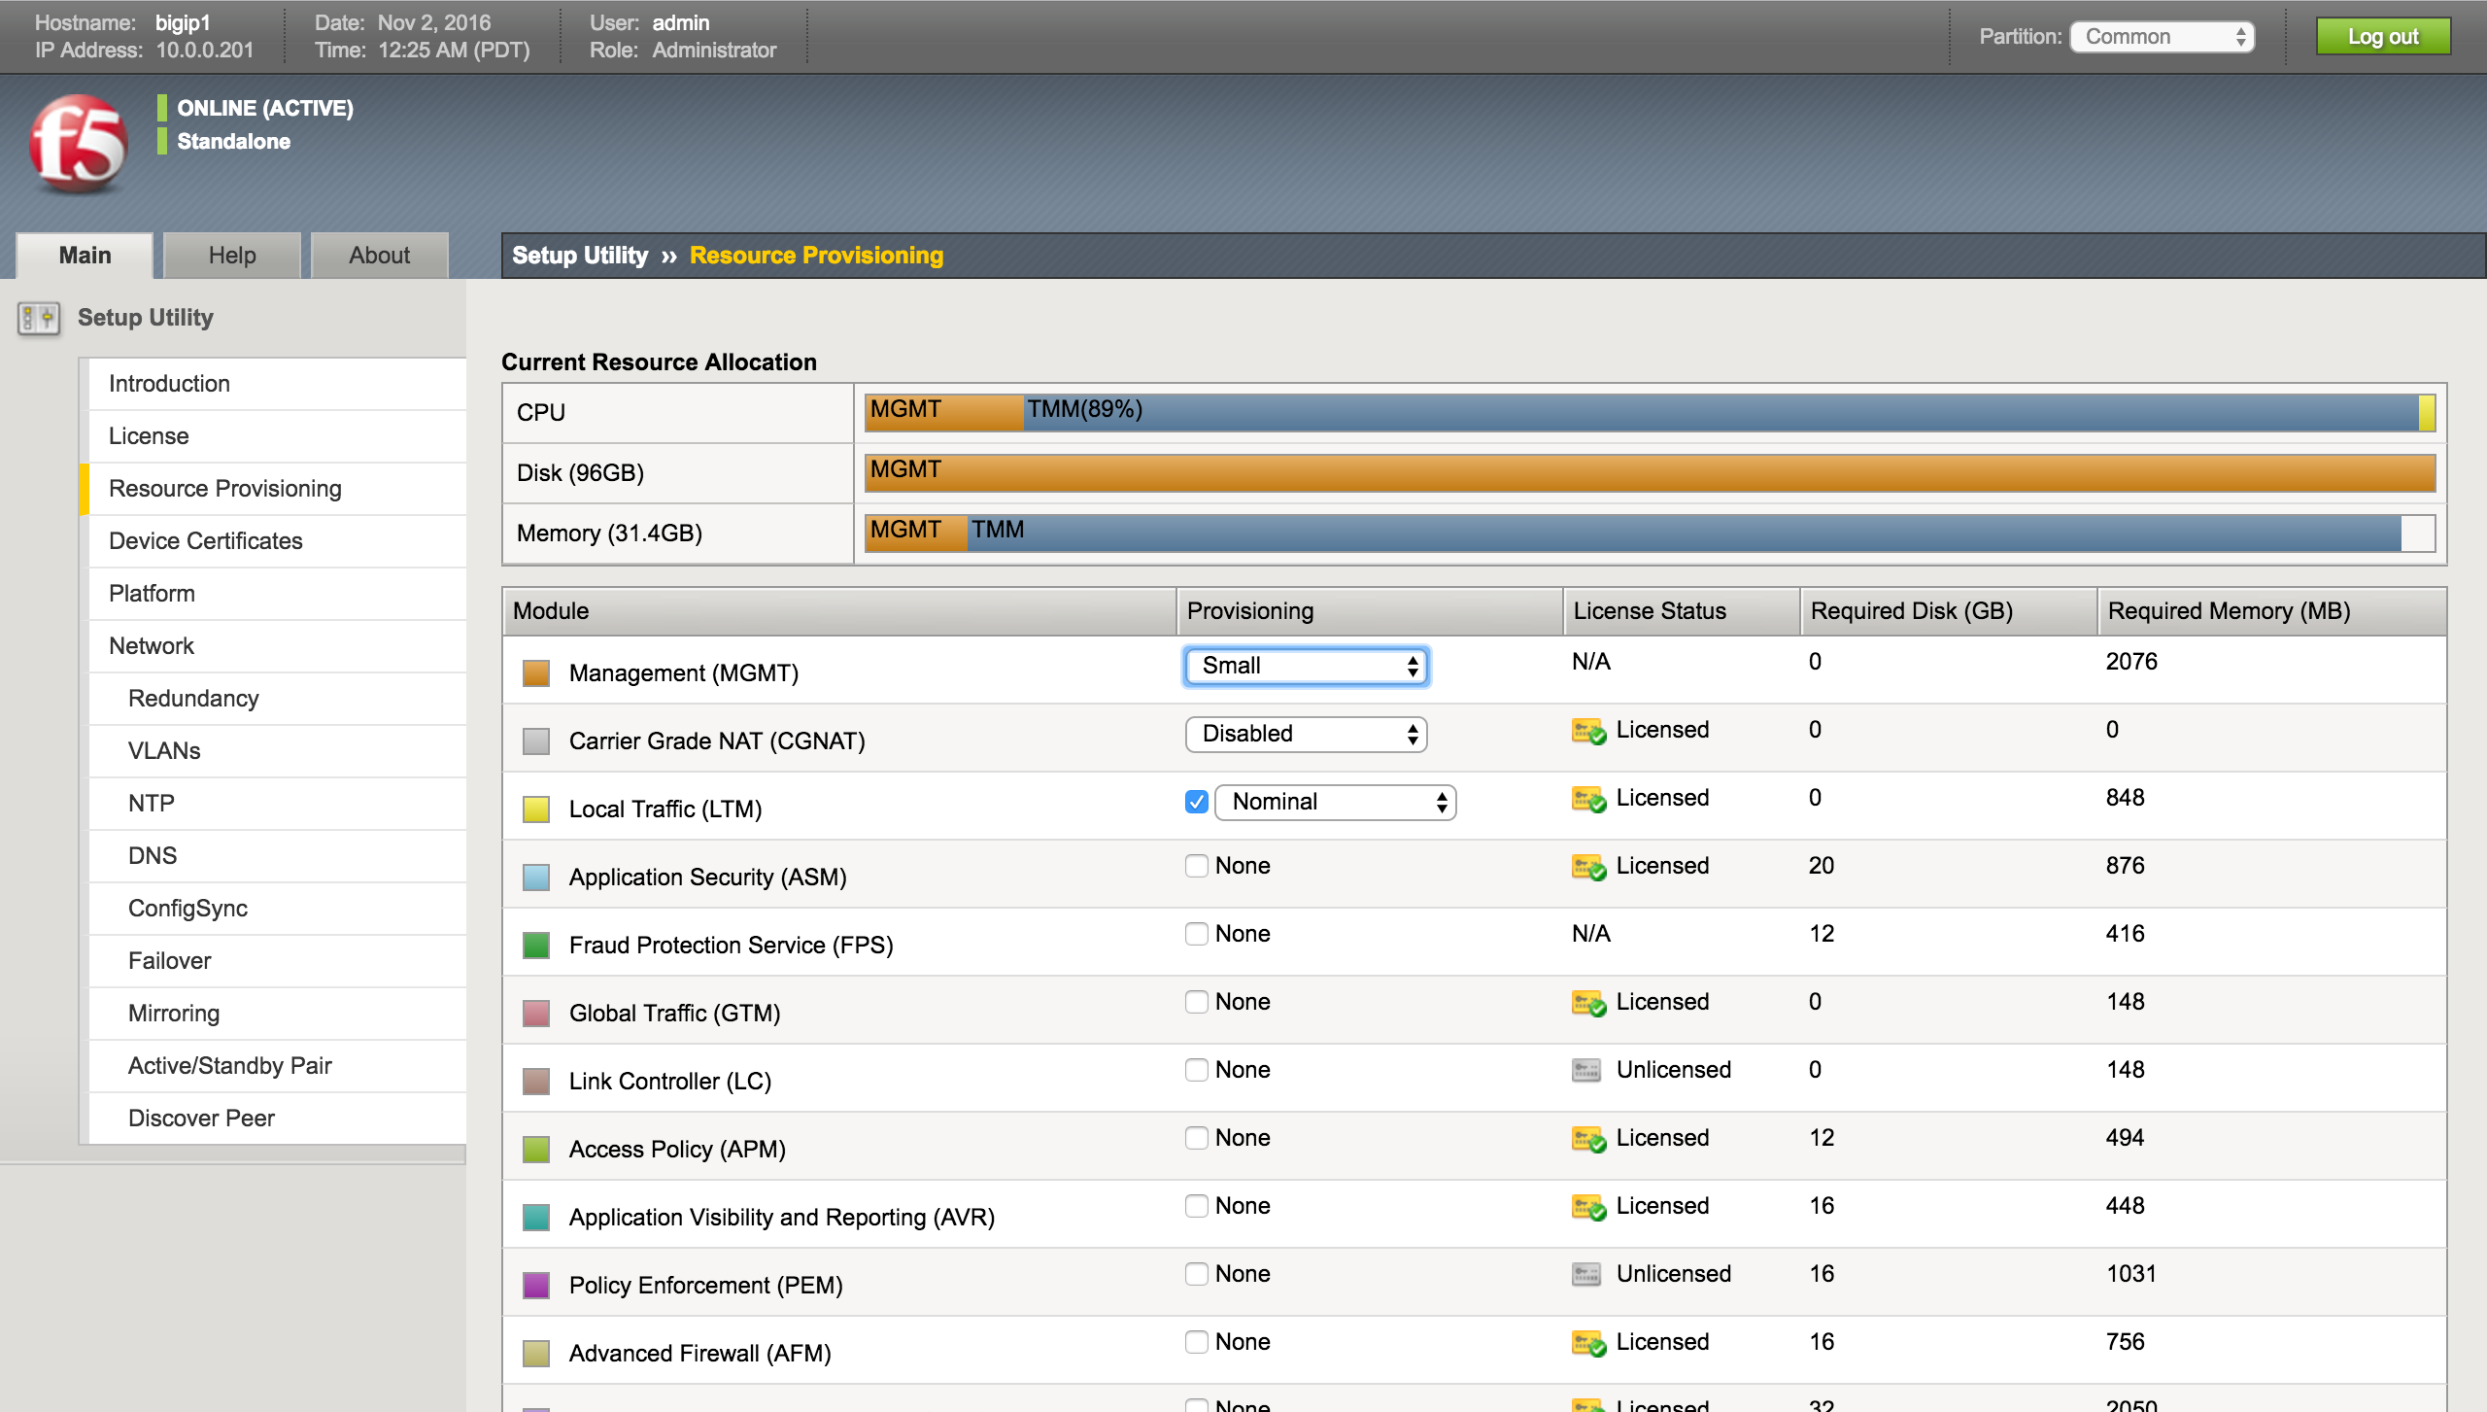Image resolution: width=2487 pixels, height=1412 pixels.
Task: Click the Global Traffic pink color square
Action: point(536,1014)
